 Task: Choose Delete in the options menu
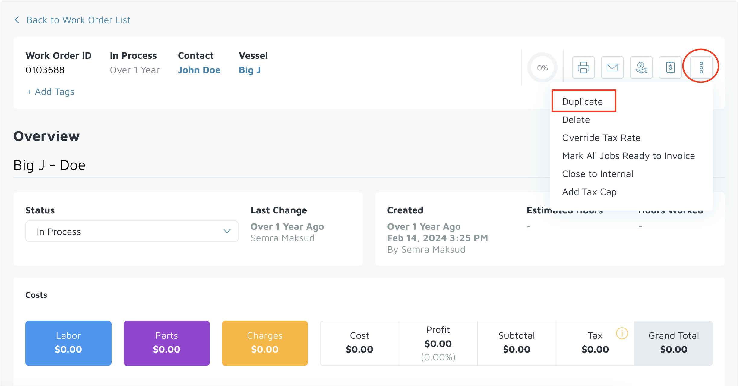[x=576, y=120]
